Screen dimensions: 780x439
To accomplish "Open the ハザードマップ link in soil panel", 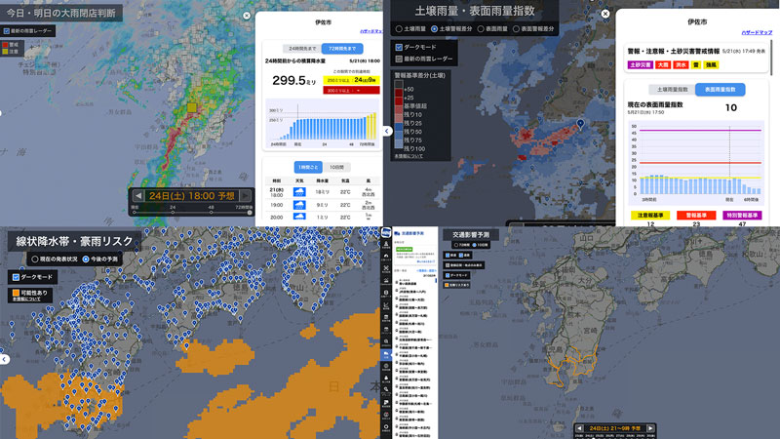I will click(x=757, y=32).
